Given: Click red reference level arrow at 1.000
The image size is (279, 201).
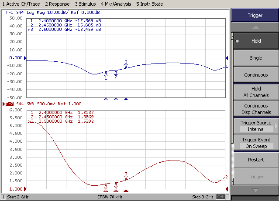Looking at the screenshot, I should click(25, 189).
